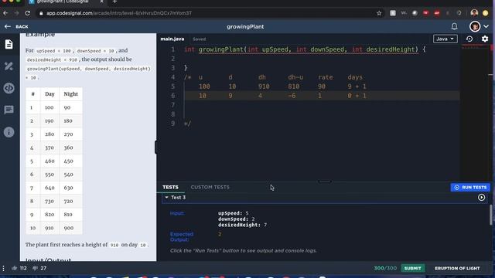Open the solutions tools icon in sidebar
The height and width of the screenshot is (278, 495).
9,66
